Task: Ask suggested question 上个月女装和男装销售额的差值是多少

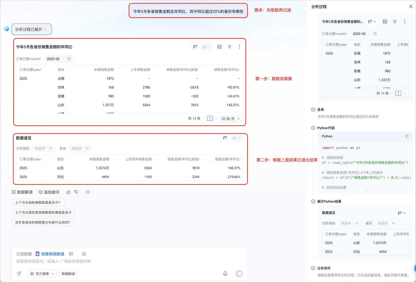Action: click(x=43, y=213)
